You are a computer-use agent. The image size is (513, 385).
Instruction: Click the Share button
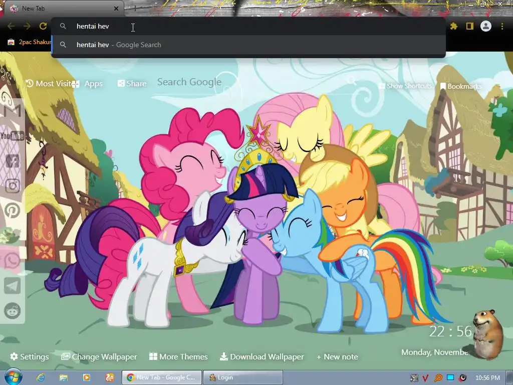tap(132, 84)
